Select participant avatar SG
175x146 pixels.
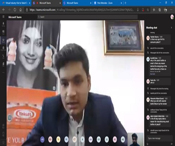coord(107,139)
